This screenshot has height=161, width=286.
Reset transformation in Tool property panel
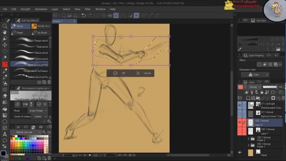pos(17,104)
